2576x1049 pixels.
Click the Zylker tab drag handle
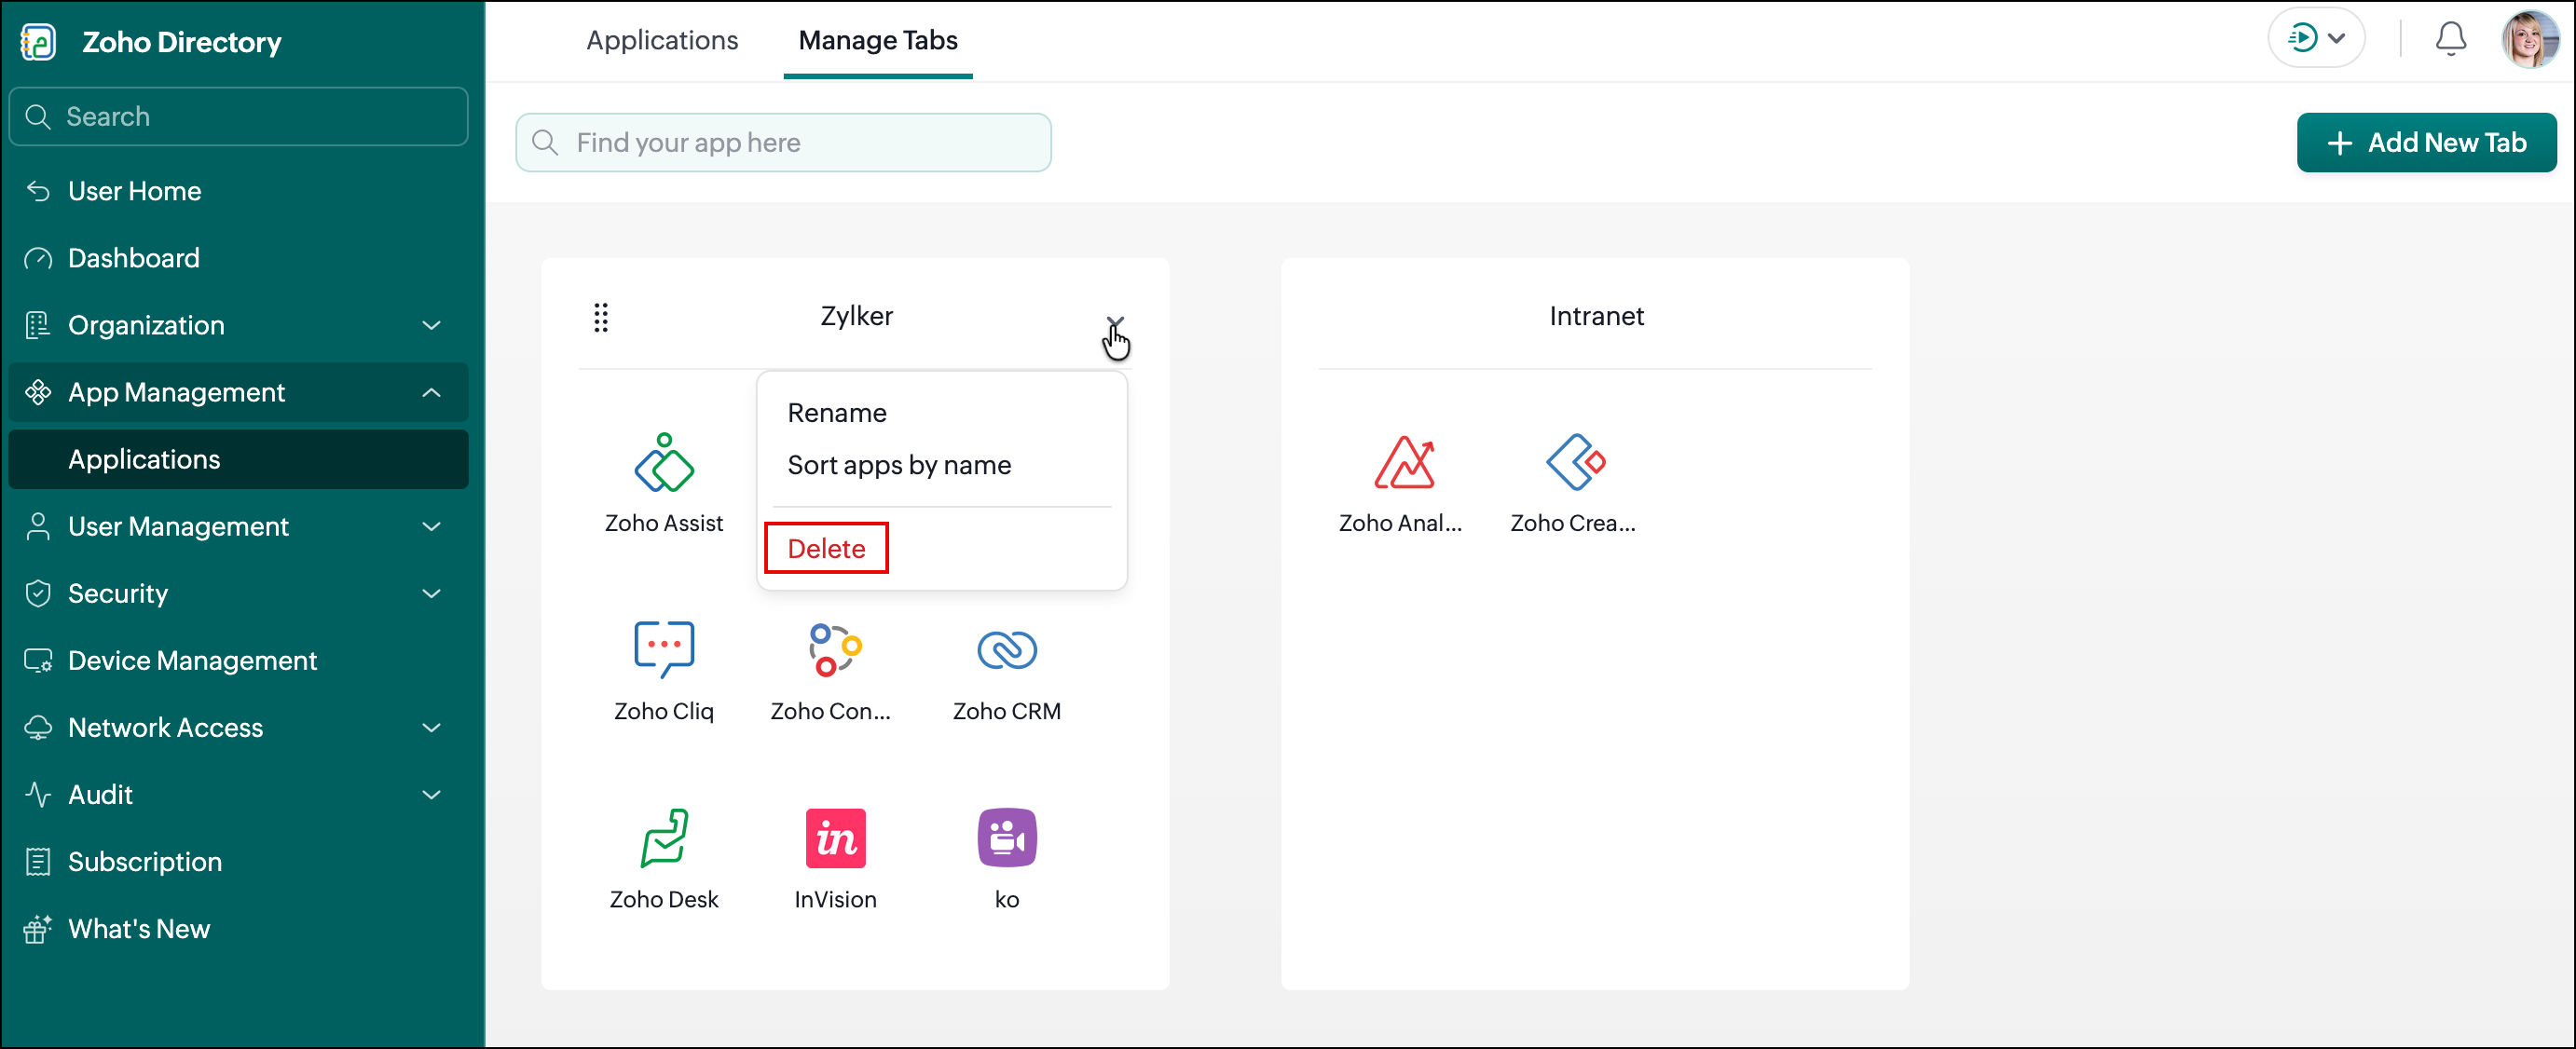point(601,317)
